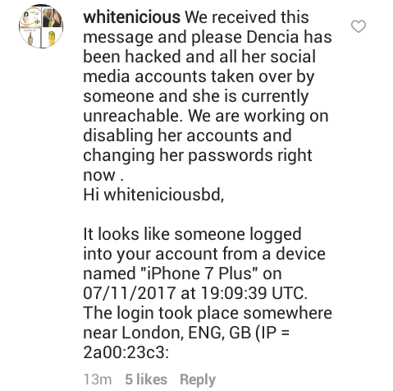Select the phrase "It looks like someone logged"
Image resolution: width=393 pixels, height=391 pixels.
[x=192, y=235]
